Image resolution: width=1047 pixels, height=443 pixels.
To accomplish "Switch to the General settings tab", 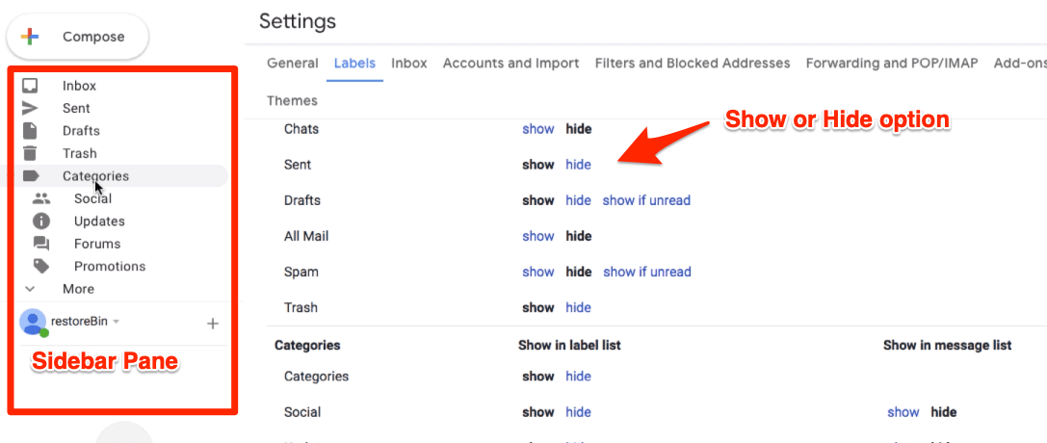I will (293, 64).
